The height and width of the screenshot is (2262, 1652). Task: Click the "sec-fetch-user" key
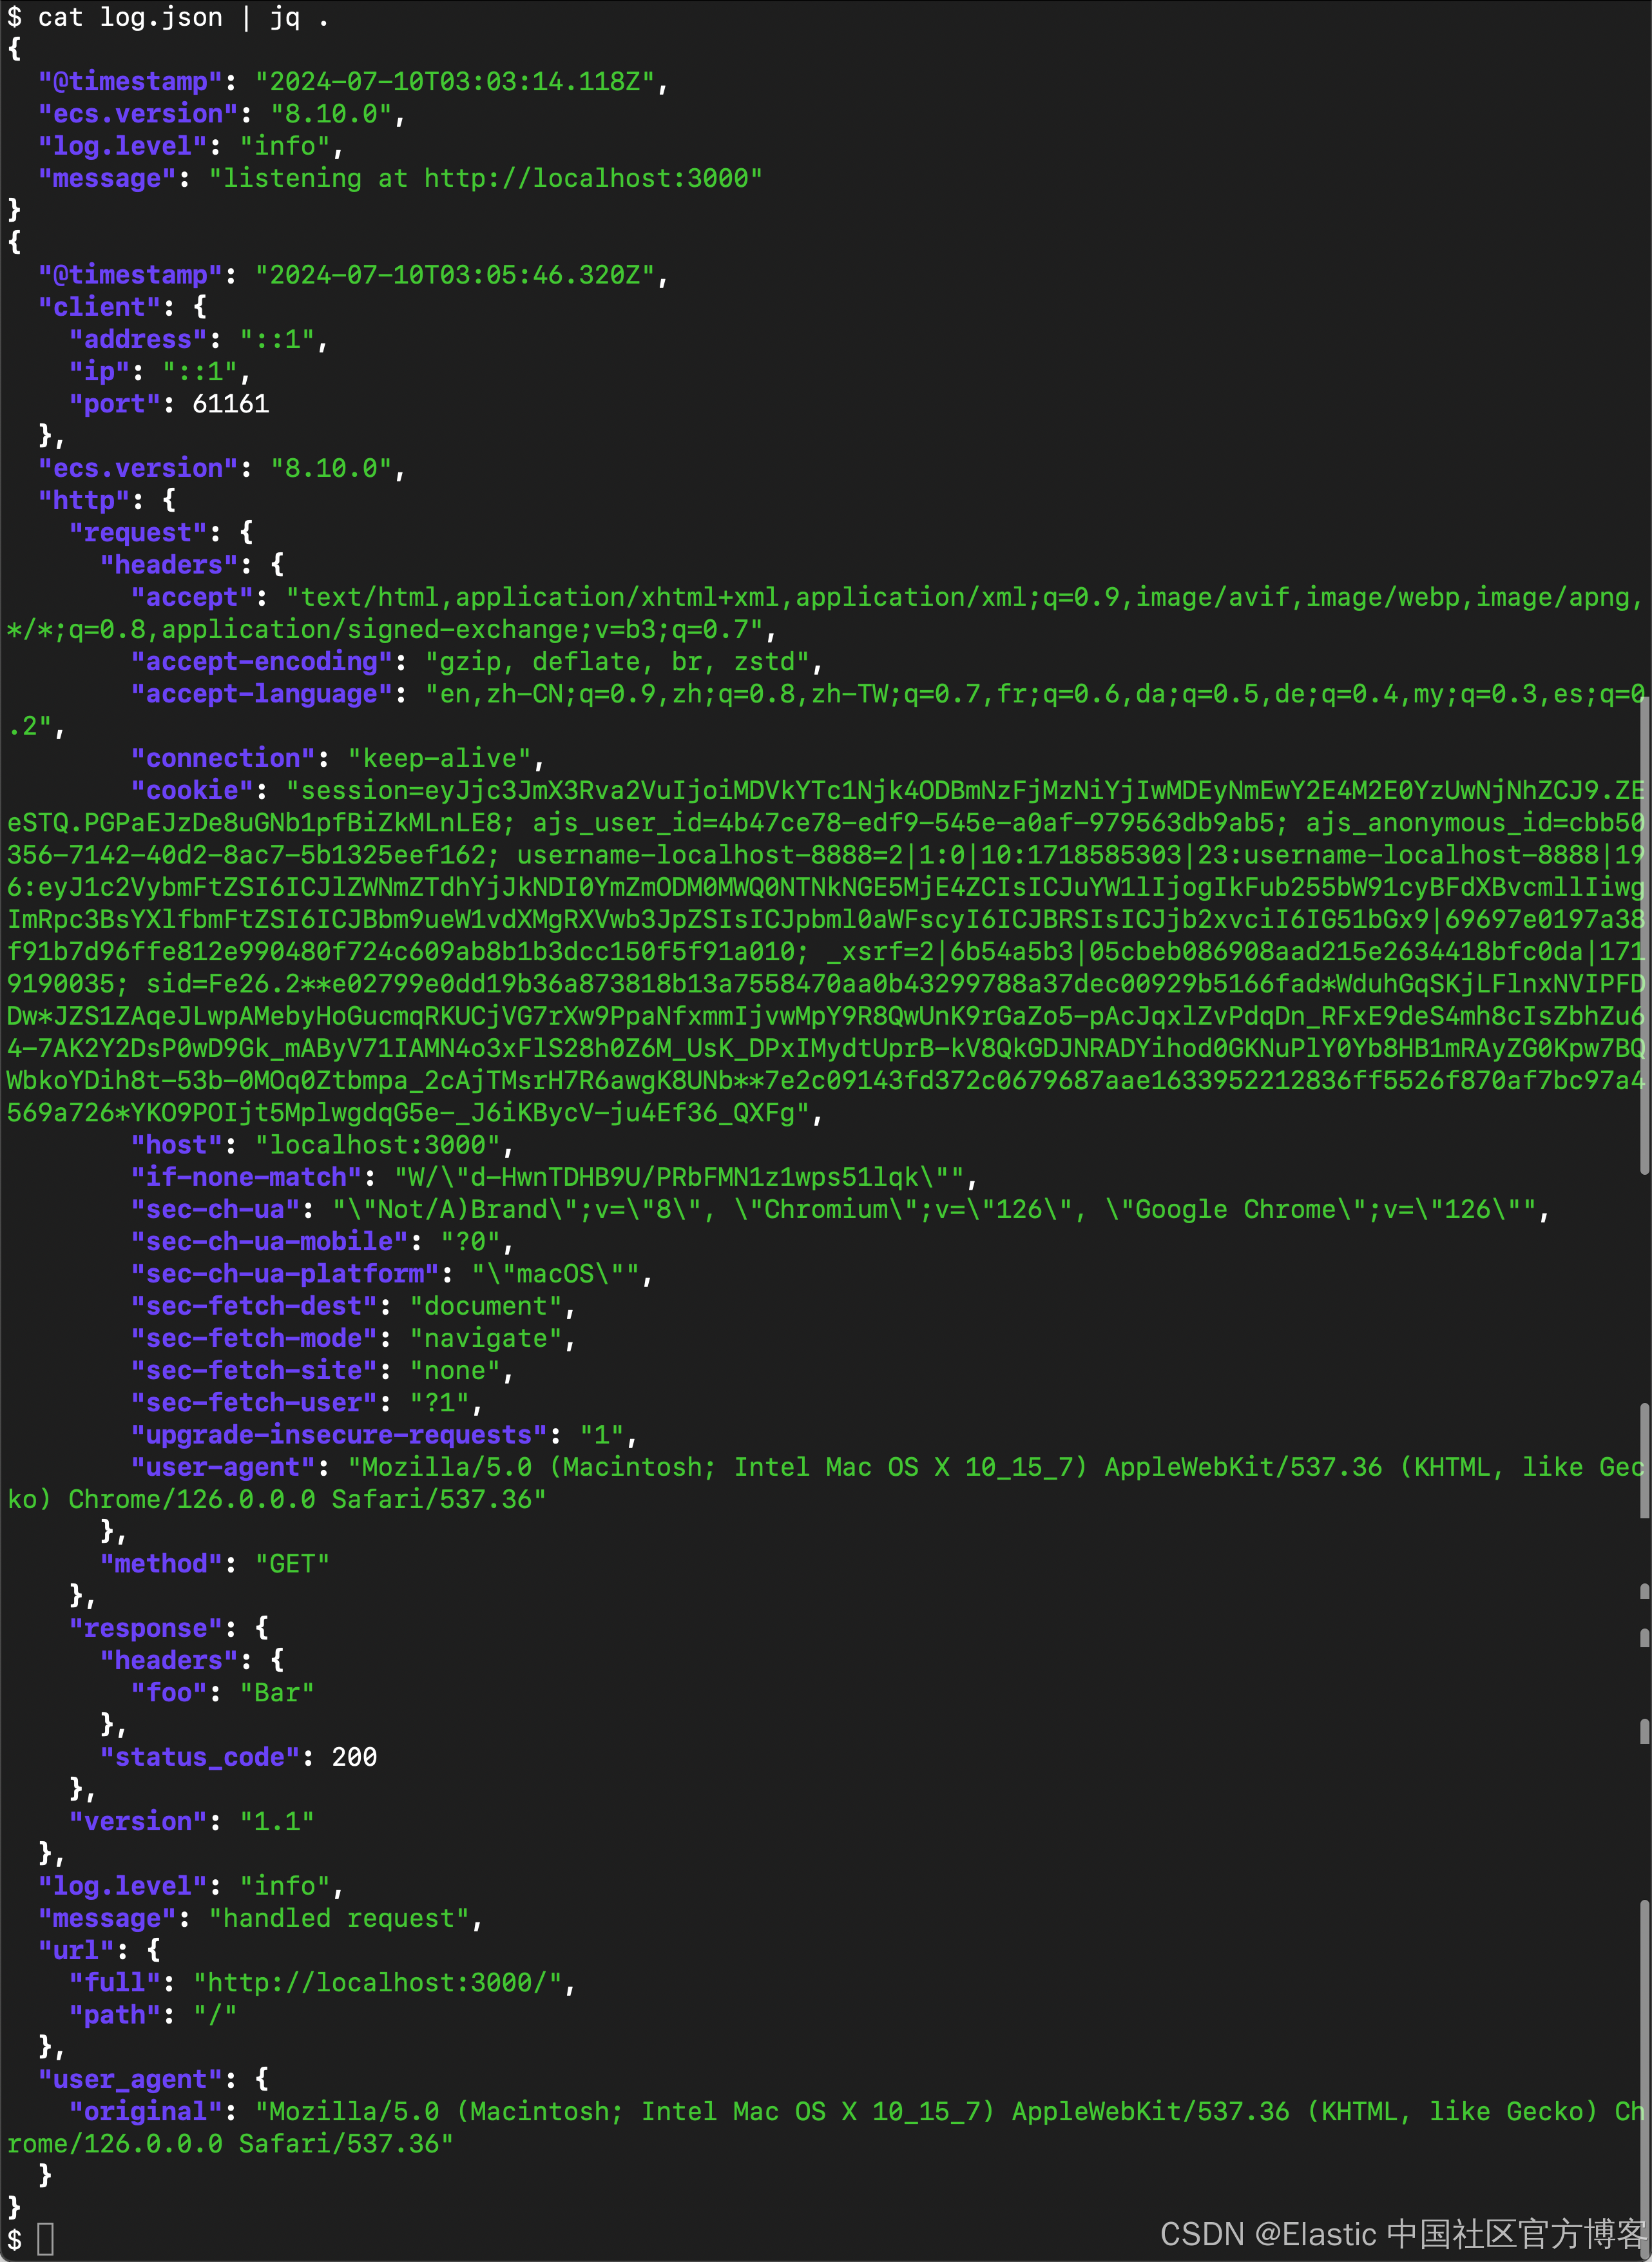point(254,1402)
